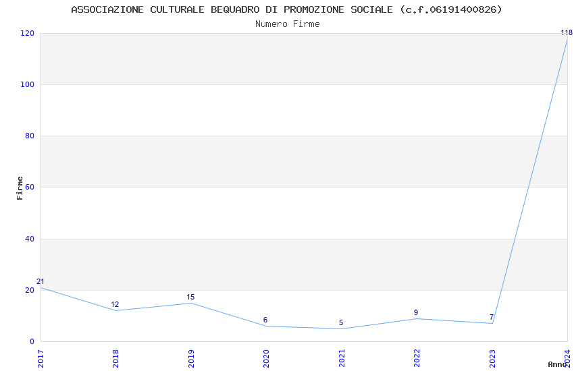This screenshot has height=371, width=574.
Task: Click the vertical 'Firme' y-axis label
Action: [x=20, y=188]
